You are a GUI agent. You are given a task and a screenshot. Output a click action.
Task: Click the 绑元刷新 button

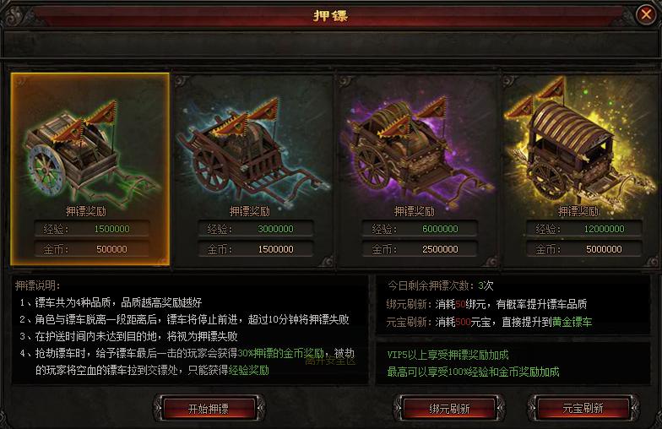(449, 409)
